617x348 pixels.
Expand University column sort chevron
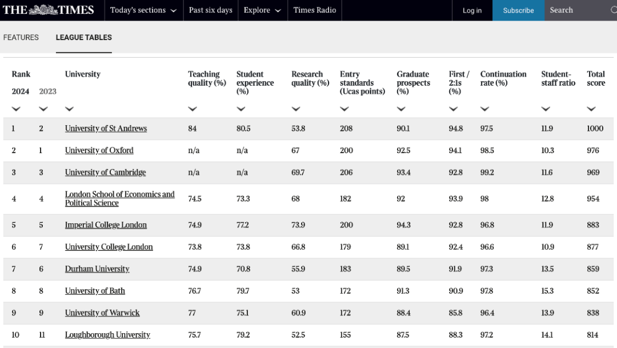coord(69,109)
